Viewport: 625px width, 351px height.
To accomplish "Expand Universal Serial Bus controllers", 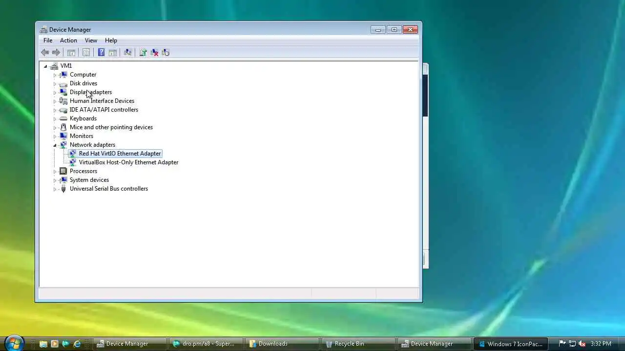I will point(55,189).
